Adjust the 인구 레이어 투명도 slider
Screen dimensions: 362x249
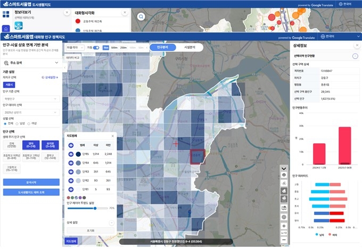click(x=95, y=208)
